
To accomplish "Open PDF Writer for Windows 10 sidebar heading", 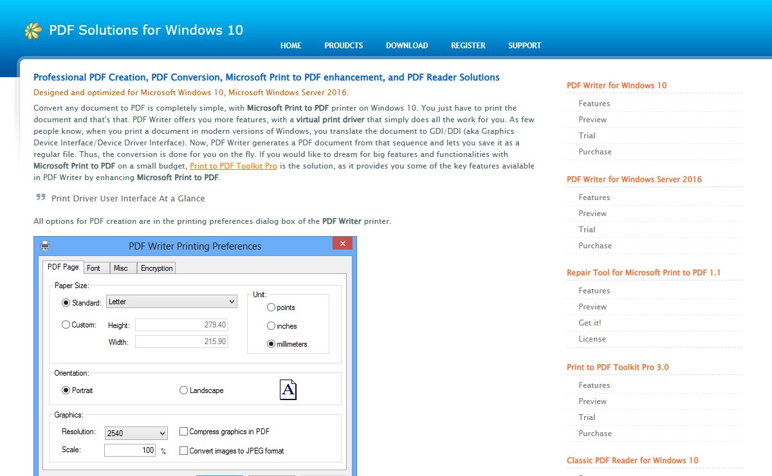I will point(616,86).
